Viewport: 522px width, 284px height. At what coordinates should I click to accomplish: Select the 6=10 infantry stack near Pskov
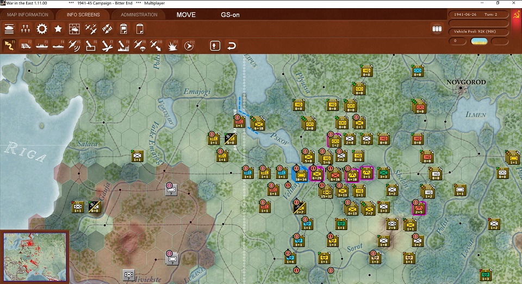click(x=258, y=124)
